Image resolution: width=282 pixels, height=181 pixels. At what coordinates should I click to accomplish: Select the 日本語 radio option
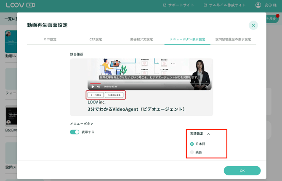click(x=192, y=144)
